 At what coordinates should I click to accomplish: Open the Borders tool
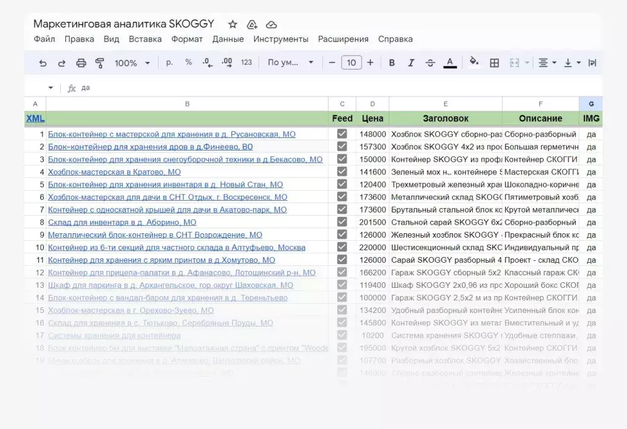494,63
